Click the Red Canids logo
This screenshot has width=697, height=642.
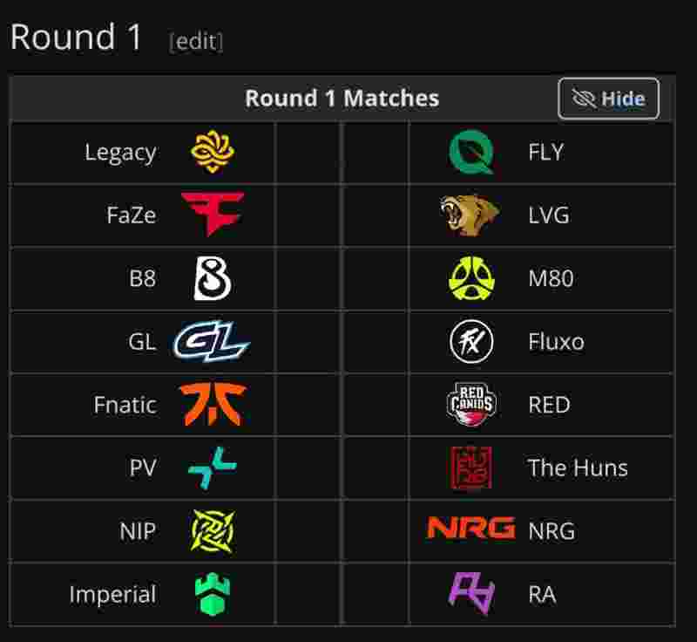coord(471,405)
